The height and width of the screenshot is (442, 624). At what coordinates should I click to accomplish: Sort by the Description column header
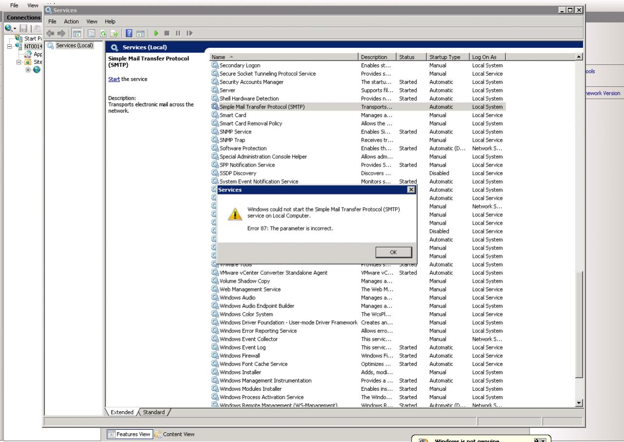click(378, 57)
